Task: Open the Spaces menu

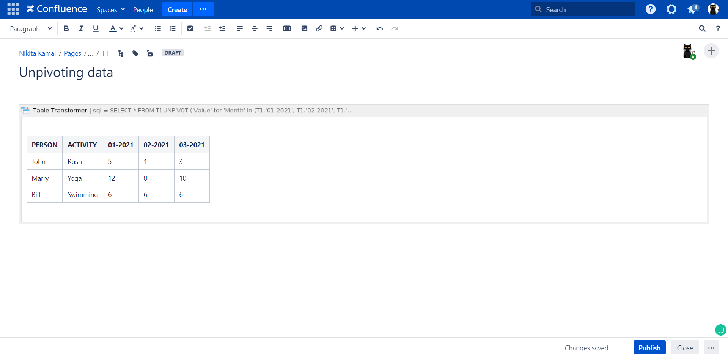Action: click(110, 9)
